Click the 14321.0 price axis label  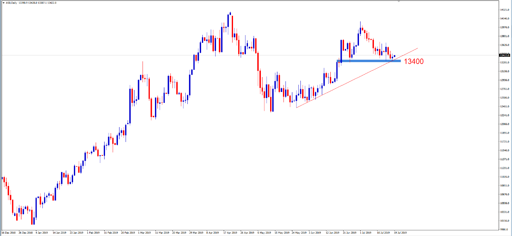504,10
